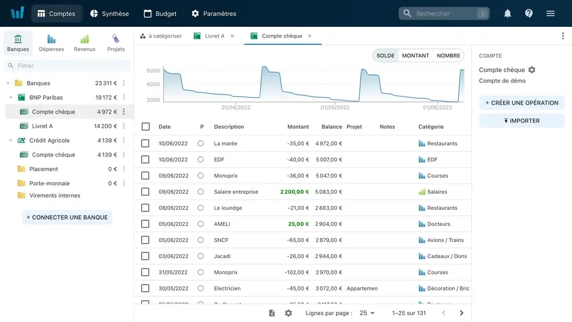Click the export spreadsheet icon in footer
This screenshot has width=572, height=322.
pos(272,313)
